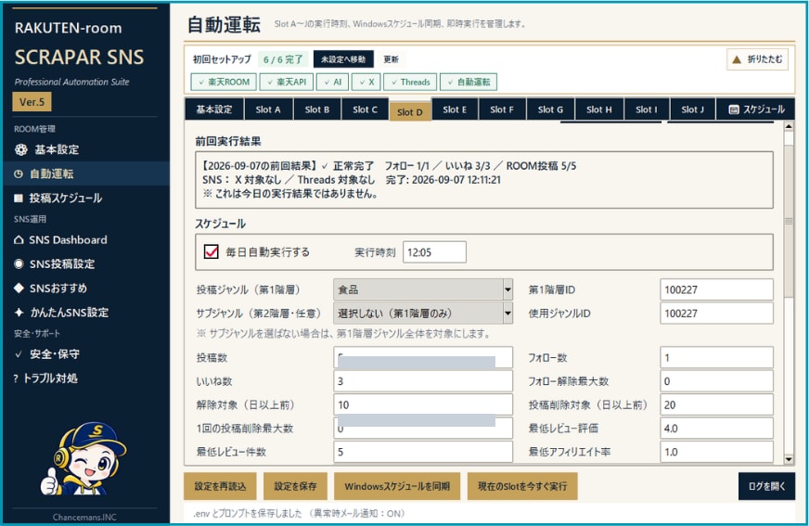
Task: Switch to the Slot E tab
Action: (x=455, y=109)
